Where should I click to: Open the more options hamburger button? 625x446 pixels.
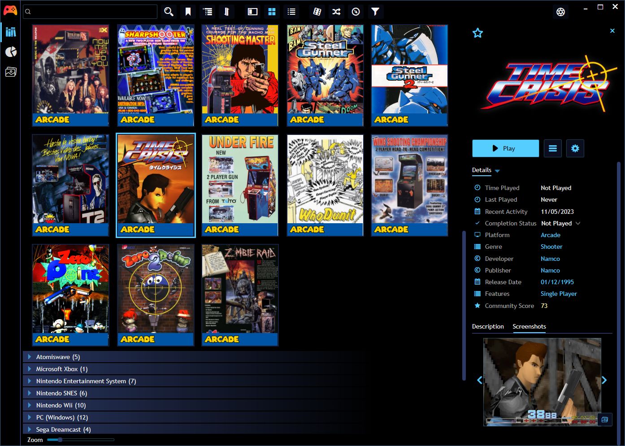[553, 148]
